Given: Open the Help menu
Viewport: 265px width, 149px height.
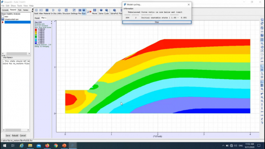Looking at the screenshot, I should 31,6.
